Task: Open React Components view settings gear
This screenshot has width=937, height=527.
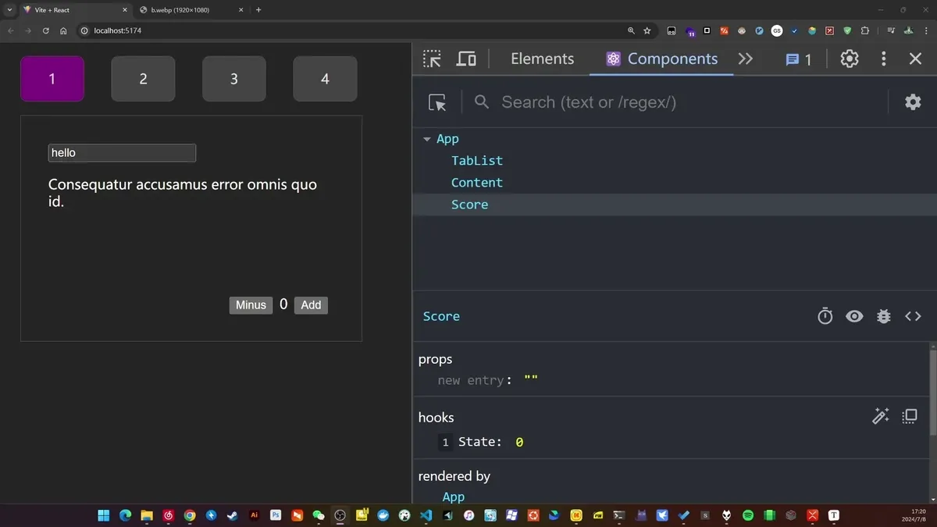Action: 913,102
